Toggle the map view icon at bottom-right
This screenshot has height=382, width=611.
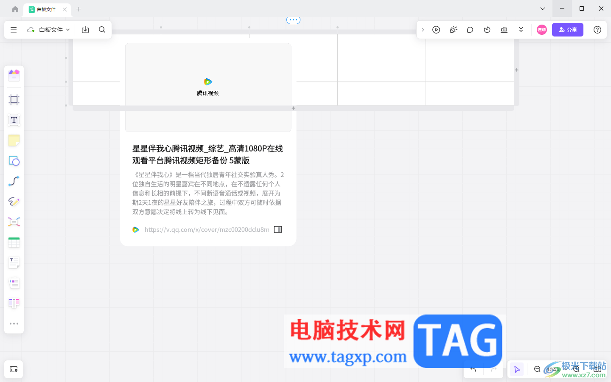(597, 369)
